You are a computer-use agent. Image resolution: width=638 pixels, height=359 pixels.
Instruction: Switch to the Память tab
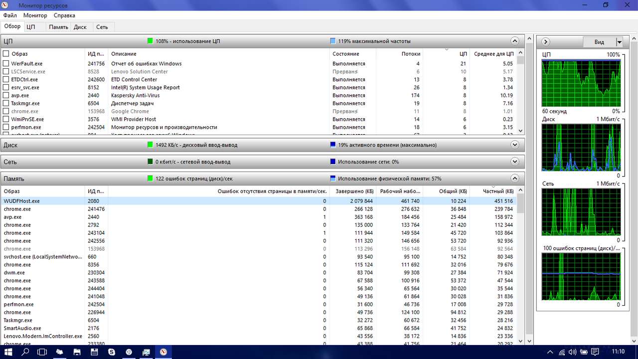click(58, 26)
